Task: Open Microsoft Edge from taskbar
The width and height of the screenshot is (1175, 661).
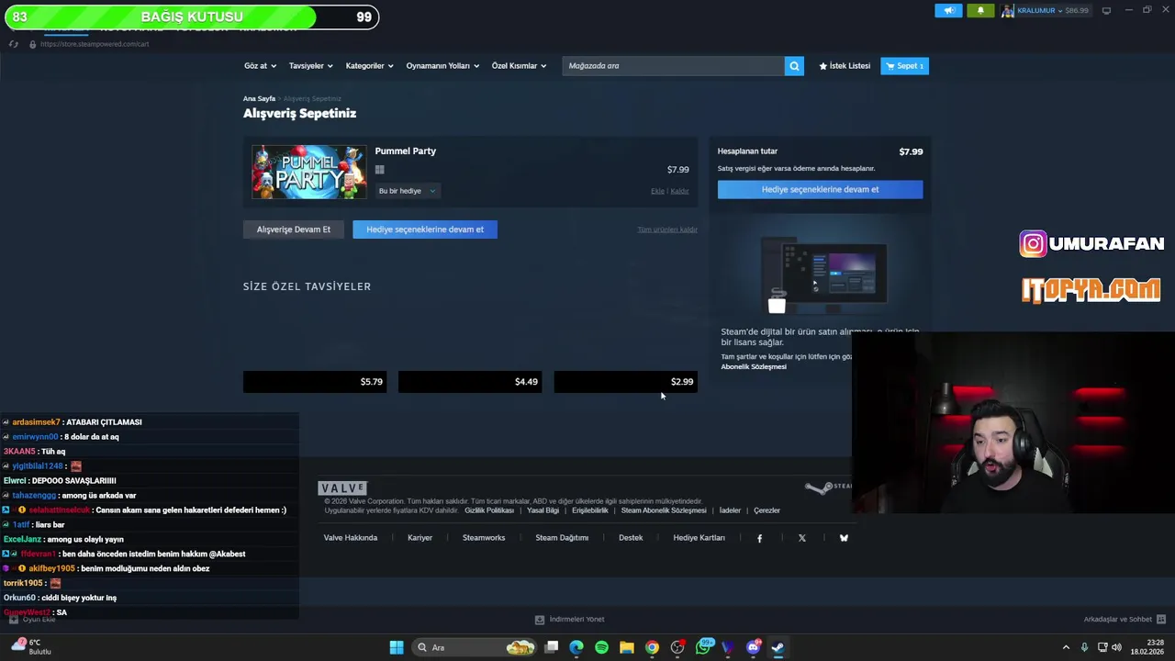Action: 576,647
